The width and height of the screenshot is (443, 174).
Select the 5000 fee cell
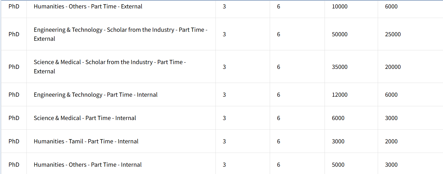[x=338, y=165]
